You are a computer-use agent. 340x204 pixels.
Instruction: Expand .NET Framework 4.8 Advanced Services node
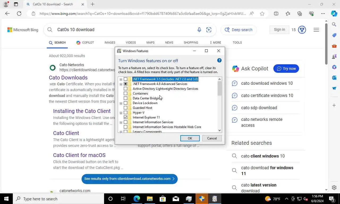121,84
